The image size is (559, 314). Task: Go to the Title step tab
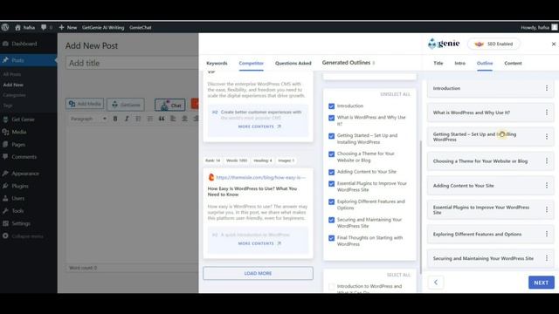click(438, 63)
